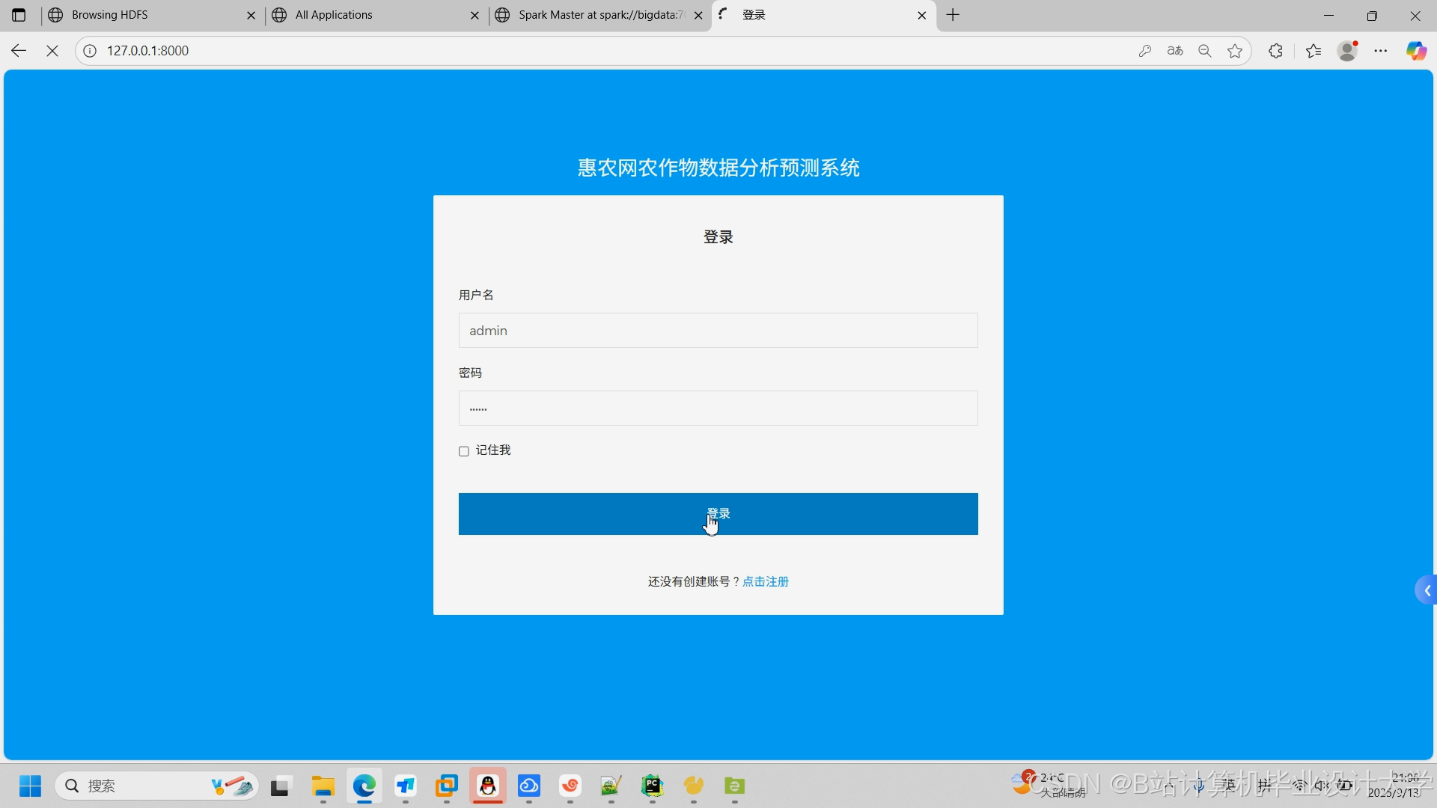Image resolution: width=1437 pixels, height=808 pixels.
Task: Click the browser profile avatar
Action: (x=1347, y=51)
